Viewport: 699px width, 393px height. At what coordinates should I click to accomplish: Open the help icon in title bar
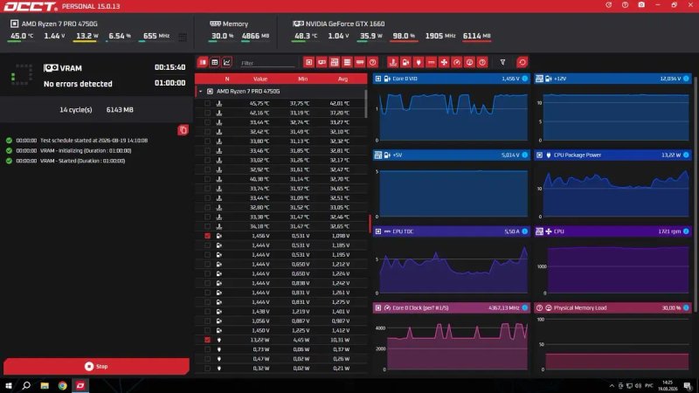(x=625, y=5)
